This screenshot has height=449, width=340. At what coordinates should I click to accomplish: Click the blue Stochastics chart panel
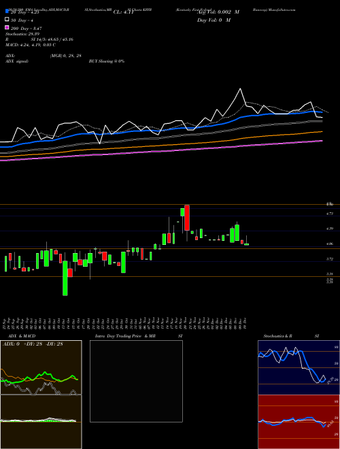coord(299,367)
